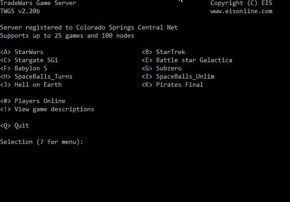Screen dimensions: 290x202
Task: Click the Supports up to 25 games line
Action: [x=67, y=36]
